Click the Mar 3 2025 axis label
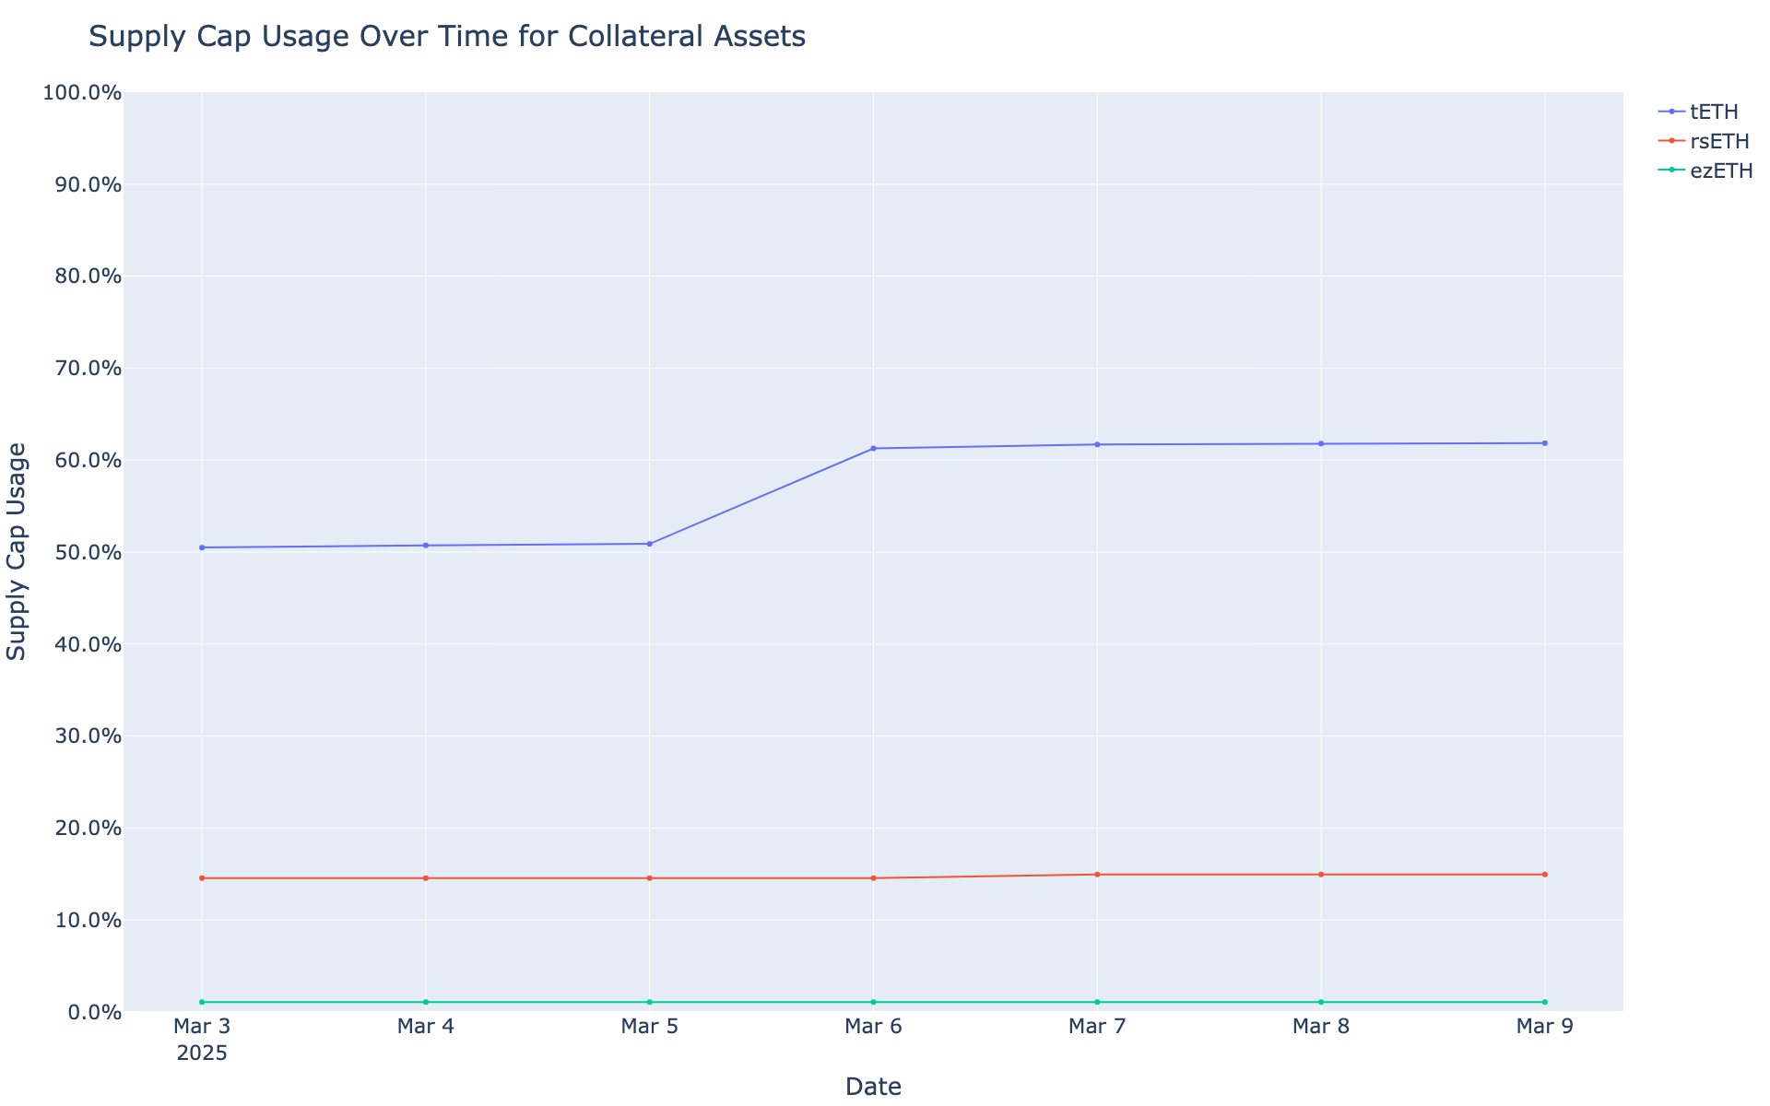The width and height of the screenshot is (1770, 1106). tap(202, 1040)
